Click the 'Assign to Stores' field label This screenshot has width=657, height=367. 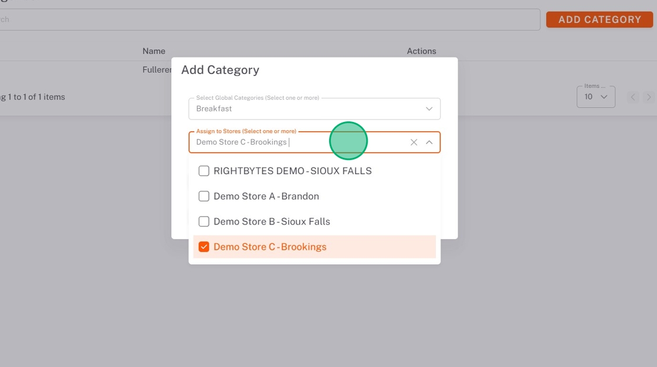pyautogui.click(x=246, y=131)
